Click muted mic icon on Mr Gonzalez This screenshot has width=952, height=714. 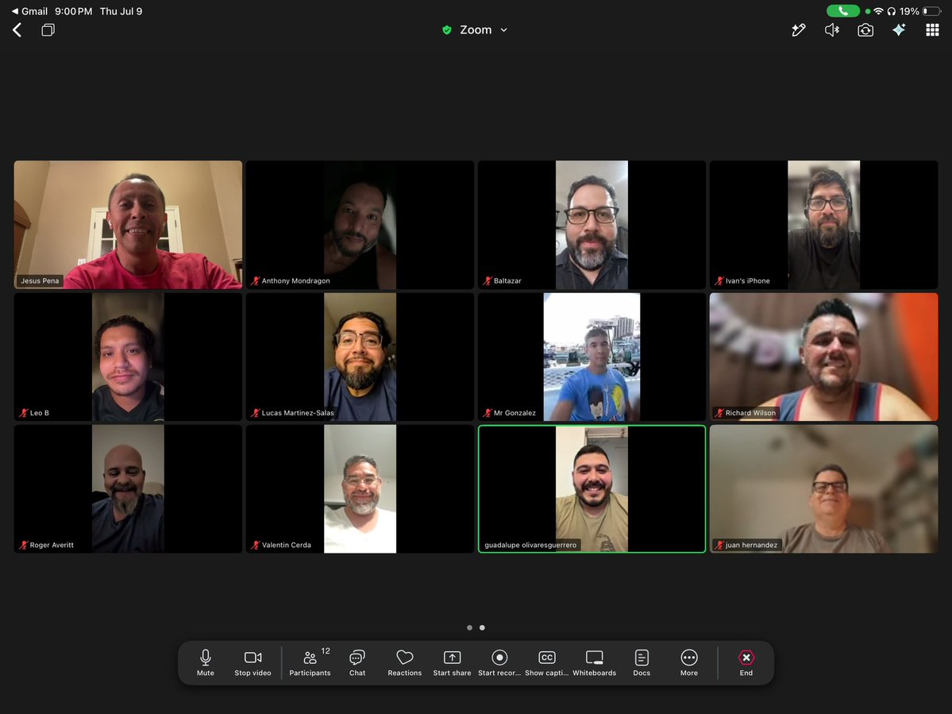(487, 413)
